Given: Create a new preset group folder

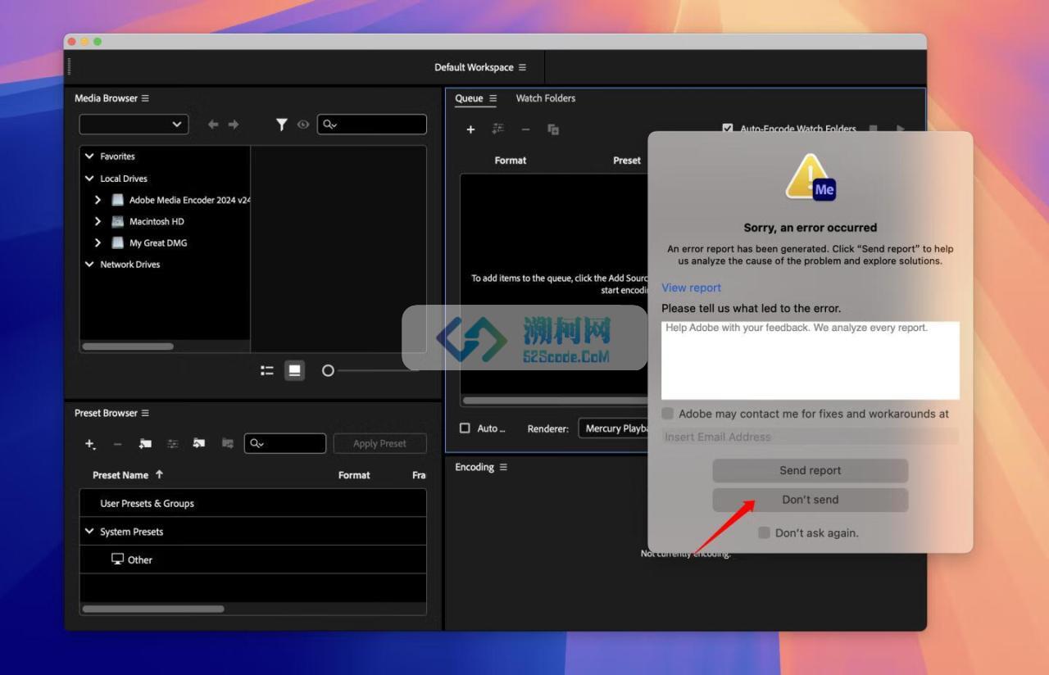Looking at the screenshot, I should coord(145,443).
